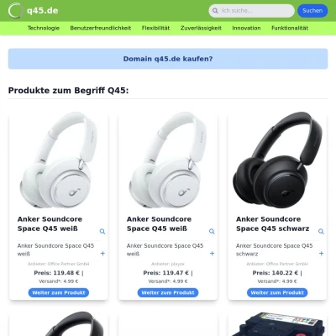This screenshot has height=336, width=336.
Task: Click magnifier icon on black headphones card
Action: 321,231
